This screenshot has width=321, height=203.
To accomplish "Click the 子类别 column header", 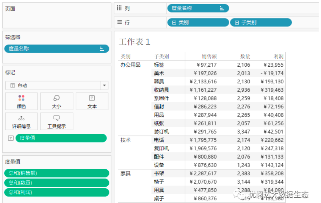I will (161, 56).
